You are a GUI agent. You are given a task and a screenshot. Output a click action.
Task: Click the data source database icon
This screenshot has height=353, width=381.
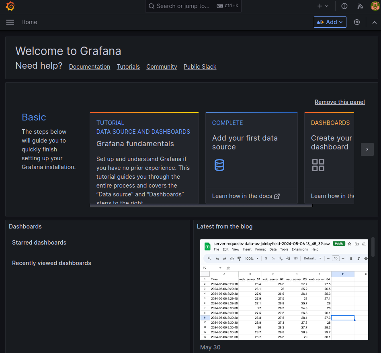click(219, 165)
